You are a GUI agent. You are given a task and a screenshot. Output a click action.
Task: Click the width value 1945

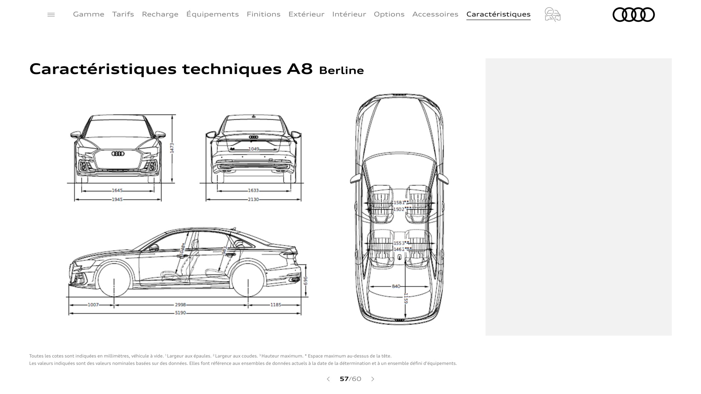coord(117,199)
